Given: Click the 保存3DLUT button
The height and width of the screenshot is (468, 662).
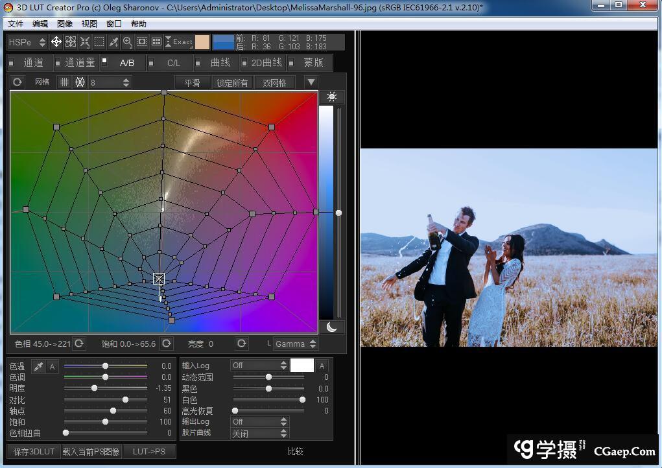Looking at the screenshot, I should point(34,451).
